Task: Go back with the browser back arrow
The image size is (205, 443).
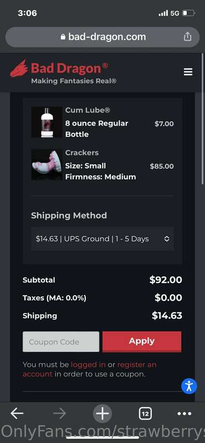Action: click(x=17, y=414)
